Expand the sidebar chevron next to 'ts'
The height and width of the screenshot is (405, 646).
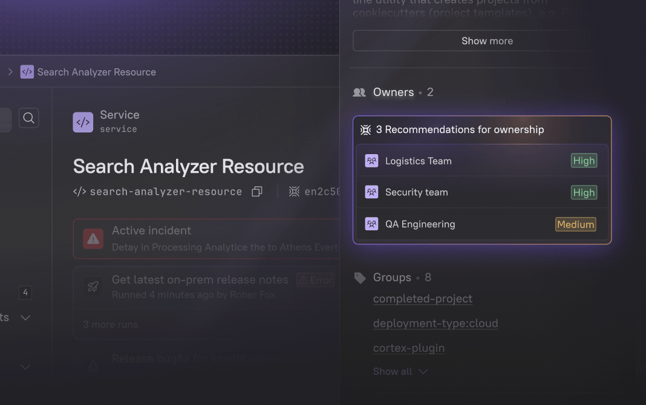click(25, 318)
